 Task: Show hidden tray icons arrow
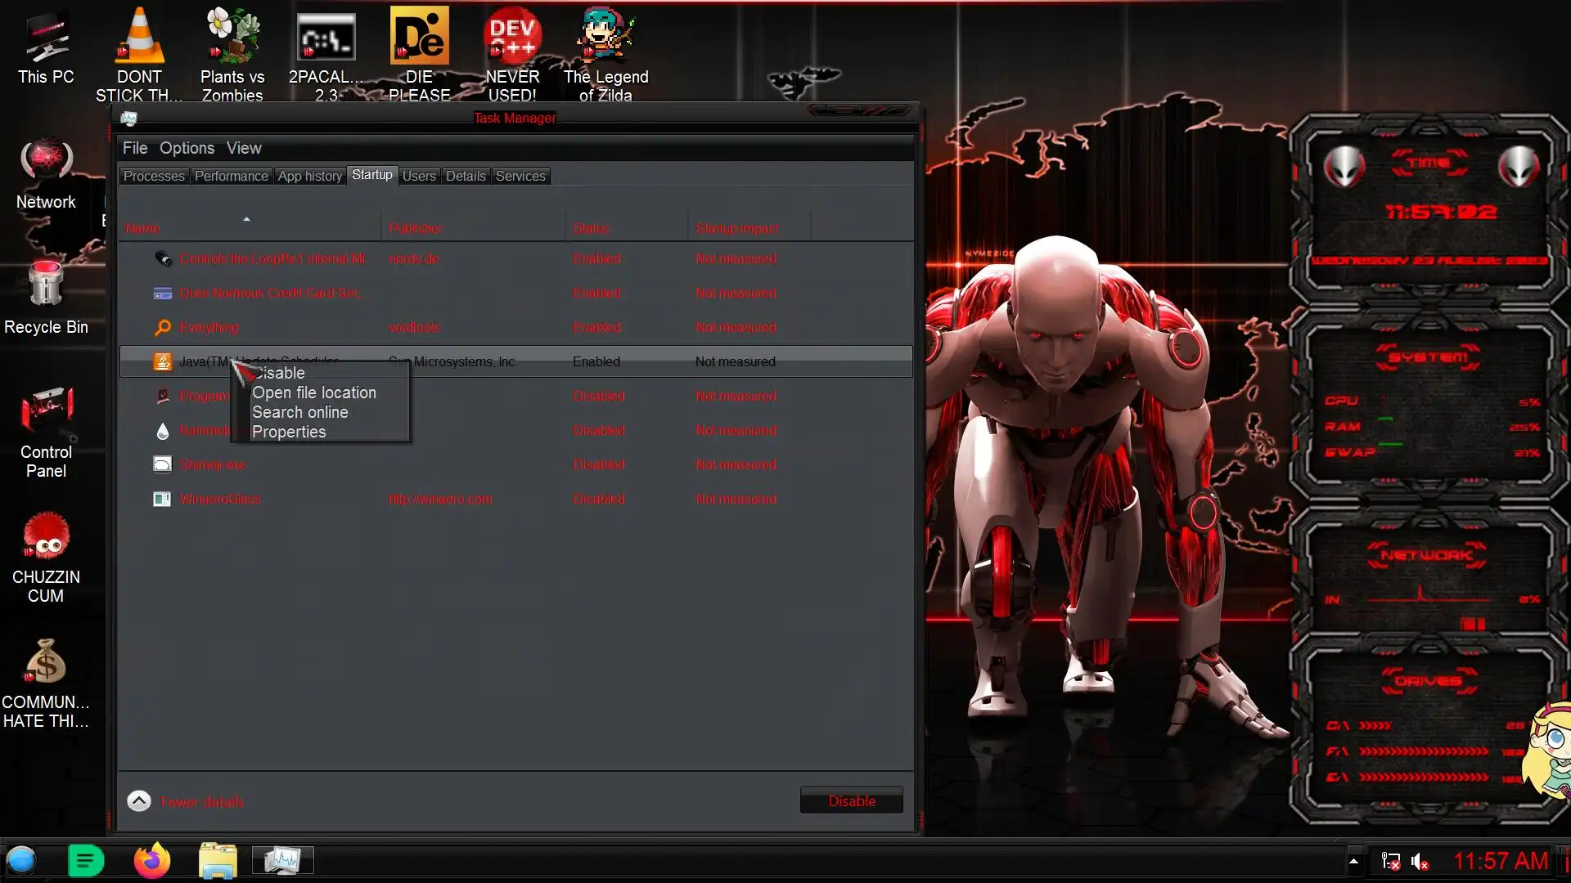[1353, 861]
